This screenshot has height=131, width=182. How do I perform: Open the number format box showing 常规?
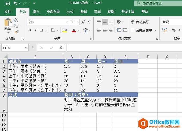[172, 22]
